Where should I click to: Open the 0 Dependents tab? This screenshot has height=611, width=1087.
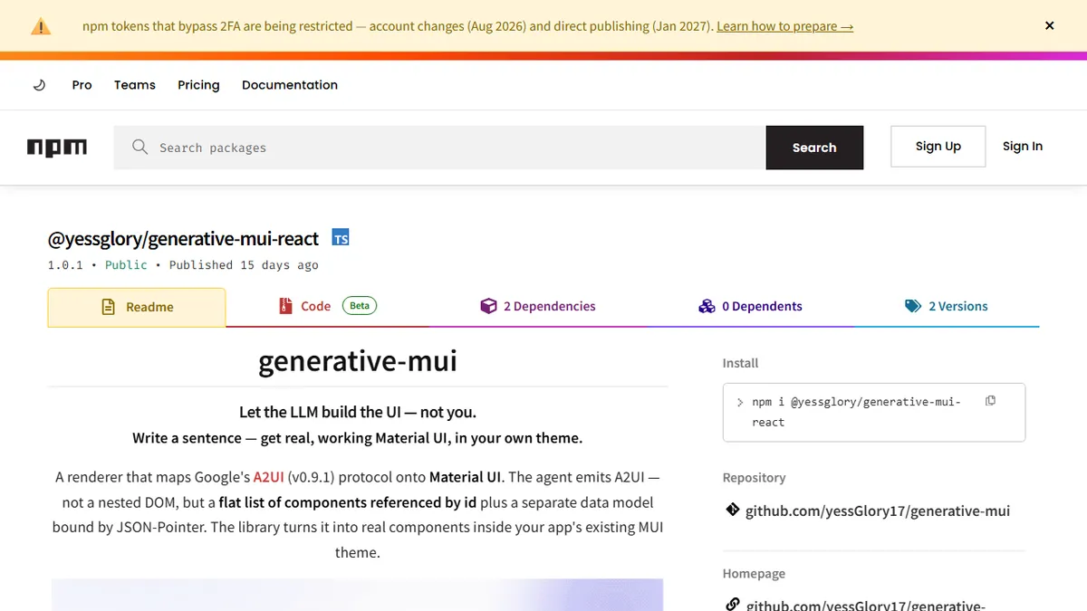(x=750, y=306)
